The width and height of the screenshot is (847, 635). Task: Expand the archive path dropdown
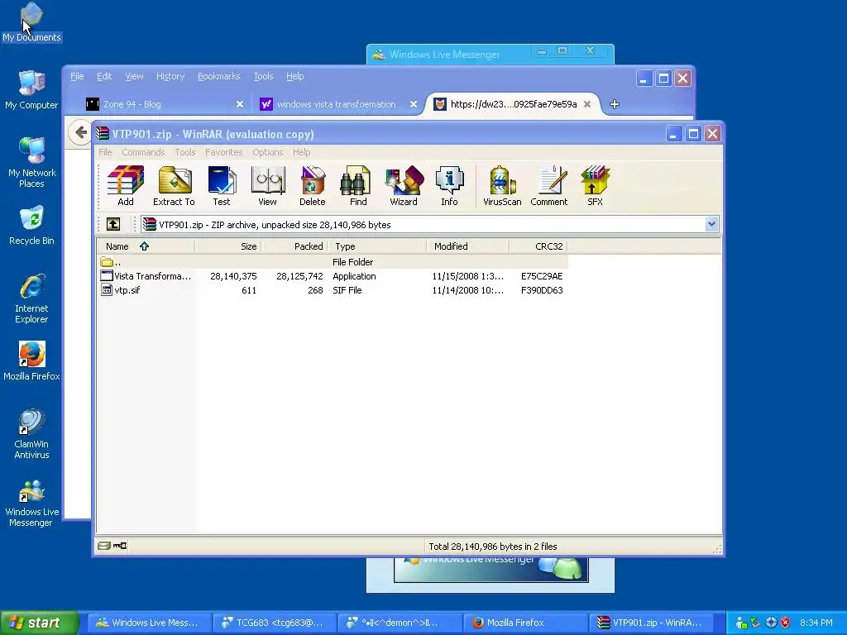pos(711,224)
